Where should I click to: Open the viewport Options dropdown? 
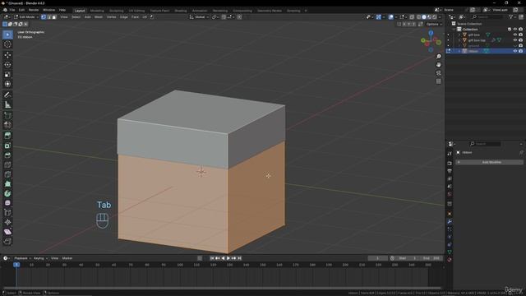tap(434, 24)
